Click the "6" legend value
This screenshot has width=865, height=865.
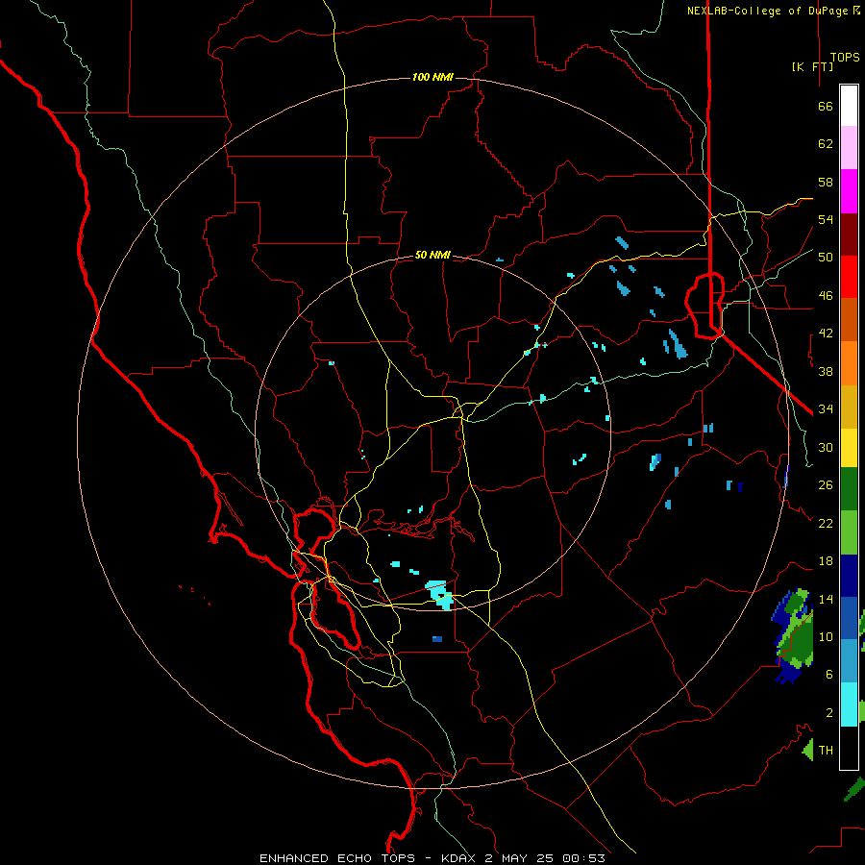tap(829, 674)
